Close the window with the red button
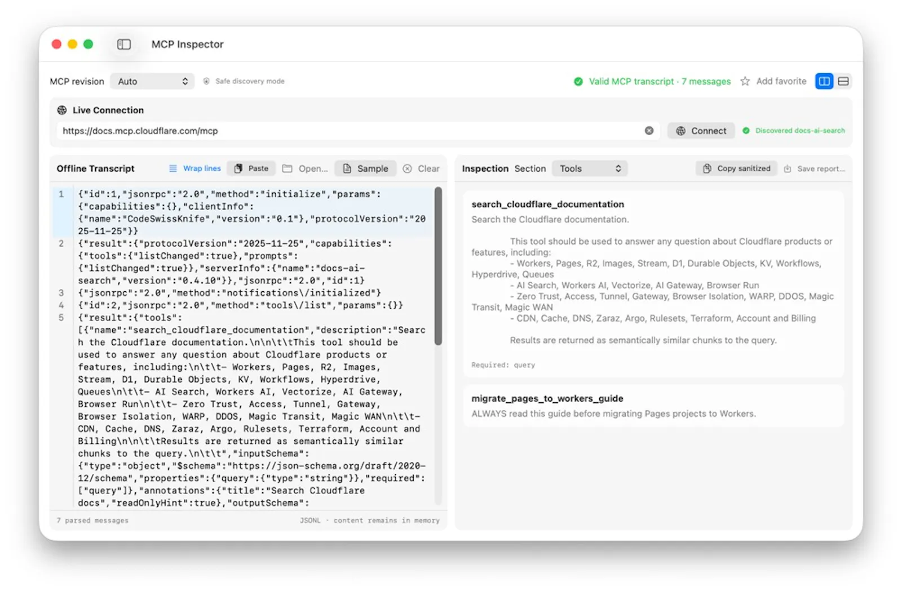 click(56, 44)
